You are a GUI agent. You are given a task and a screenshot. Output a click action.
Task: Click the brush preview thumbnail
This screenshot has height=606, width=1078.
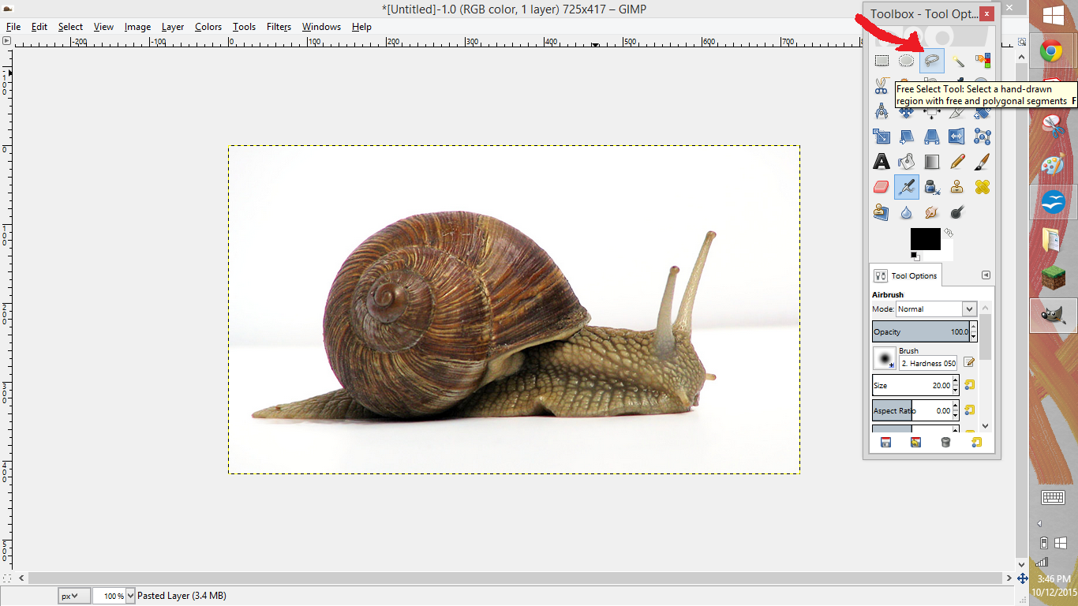click(884, 358)
